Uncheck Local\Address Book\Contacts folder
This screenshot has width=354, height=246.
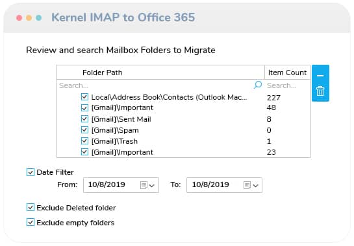[84, 96]
